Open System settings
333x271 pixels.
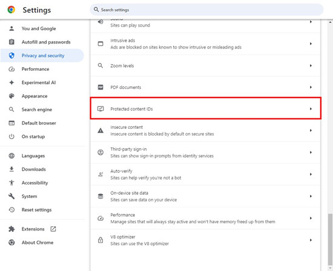42,197
